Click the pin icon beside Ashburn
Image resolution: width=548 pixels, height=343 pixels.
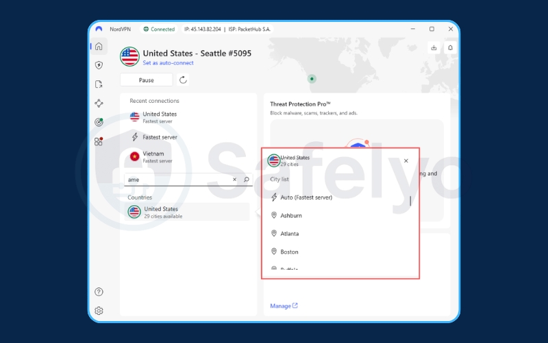point(274,215)
